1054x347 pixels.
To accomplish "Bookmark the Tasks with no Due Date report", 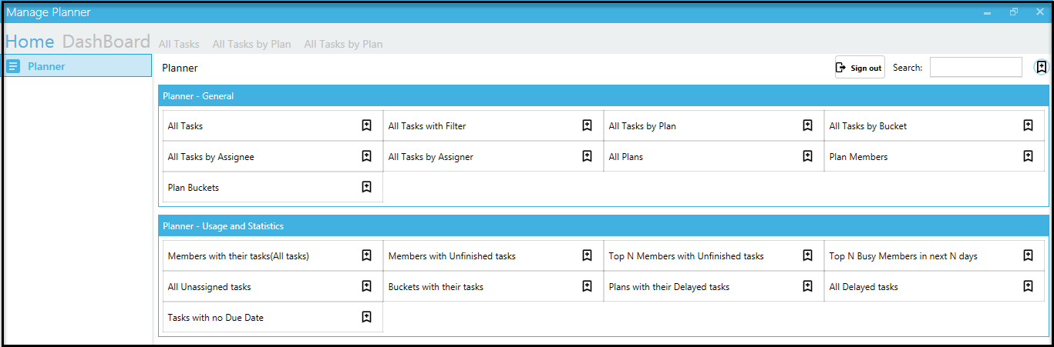I will pyautogui.click(x=367, y=316).
